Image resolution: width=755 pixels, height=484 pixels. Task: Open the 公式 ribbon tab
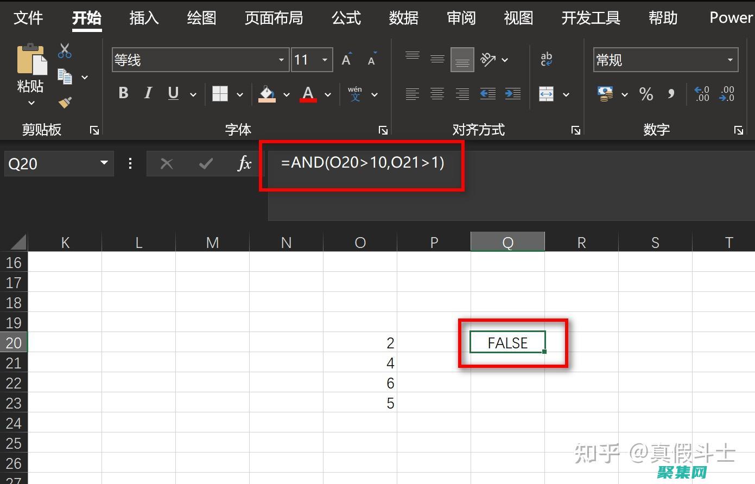(x=346, y=18)
